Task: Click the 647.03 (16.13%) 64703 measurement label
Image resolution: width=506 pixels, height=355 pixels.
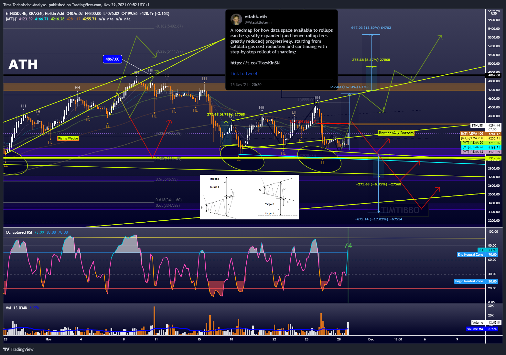Action: 350,87
